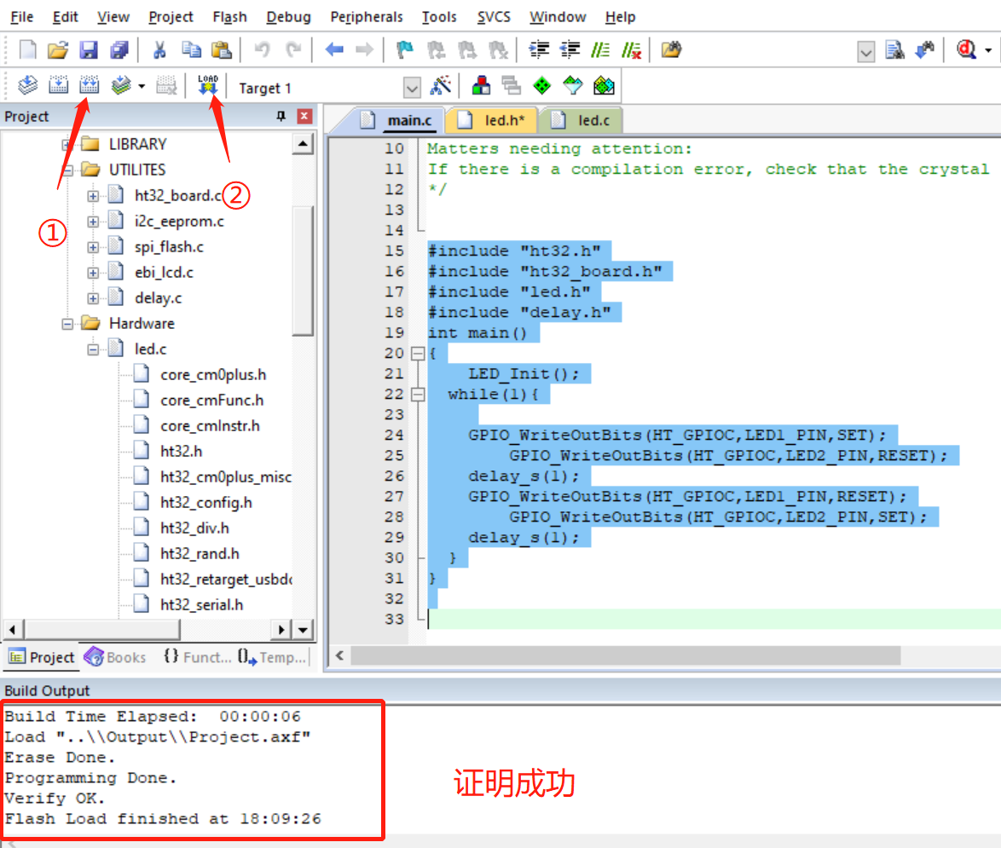The width and height of the screenshot is (1001, 848).
Task: Collapse while loop fold at line 22
Action: (418, 395)
